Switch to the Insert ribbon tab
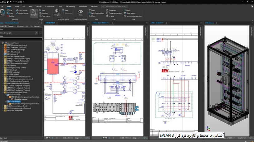Image resolution: width=254 pixels, height=142 pixels. pyautogui.click(x=17, y=7)
